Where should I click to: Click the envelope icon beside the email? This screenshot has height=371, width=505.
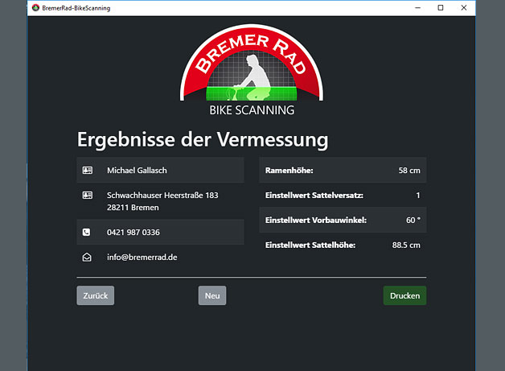click(87, 258)
